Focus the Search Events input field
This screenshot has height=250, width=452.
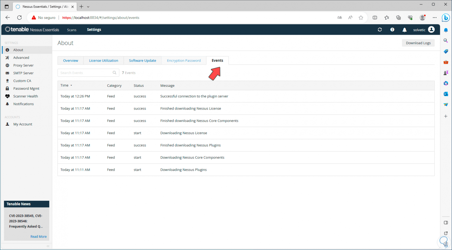click(88, 73)
